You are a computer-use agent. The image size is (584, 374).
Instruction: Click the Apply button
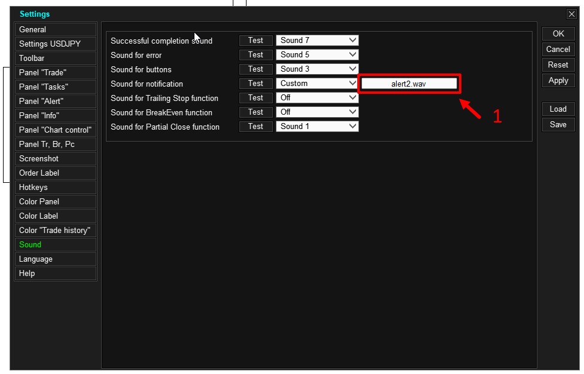point(558,80)
